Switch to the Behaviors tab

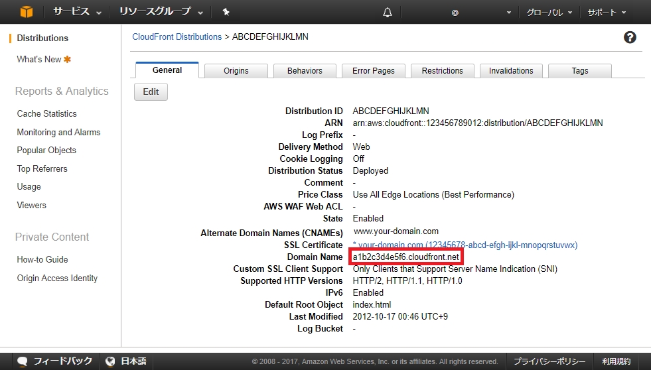tap(305, 71)
